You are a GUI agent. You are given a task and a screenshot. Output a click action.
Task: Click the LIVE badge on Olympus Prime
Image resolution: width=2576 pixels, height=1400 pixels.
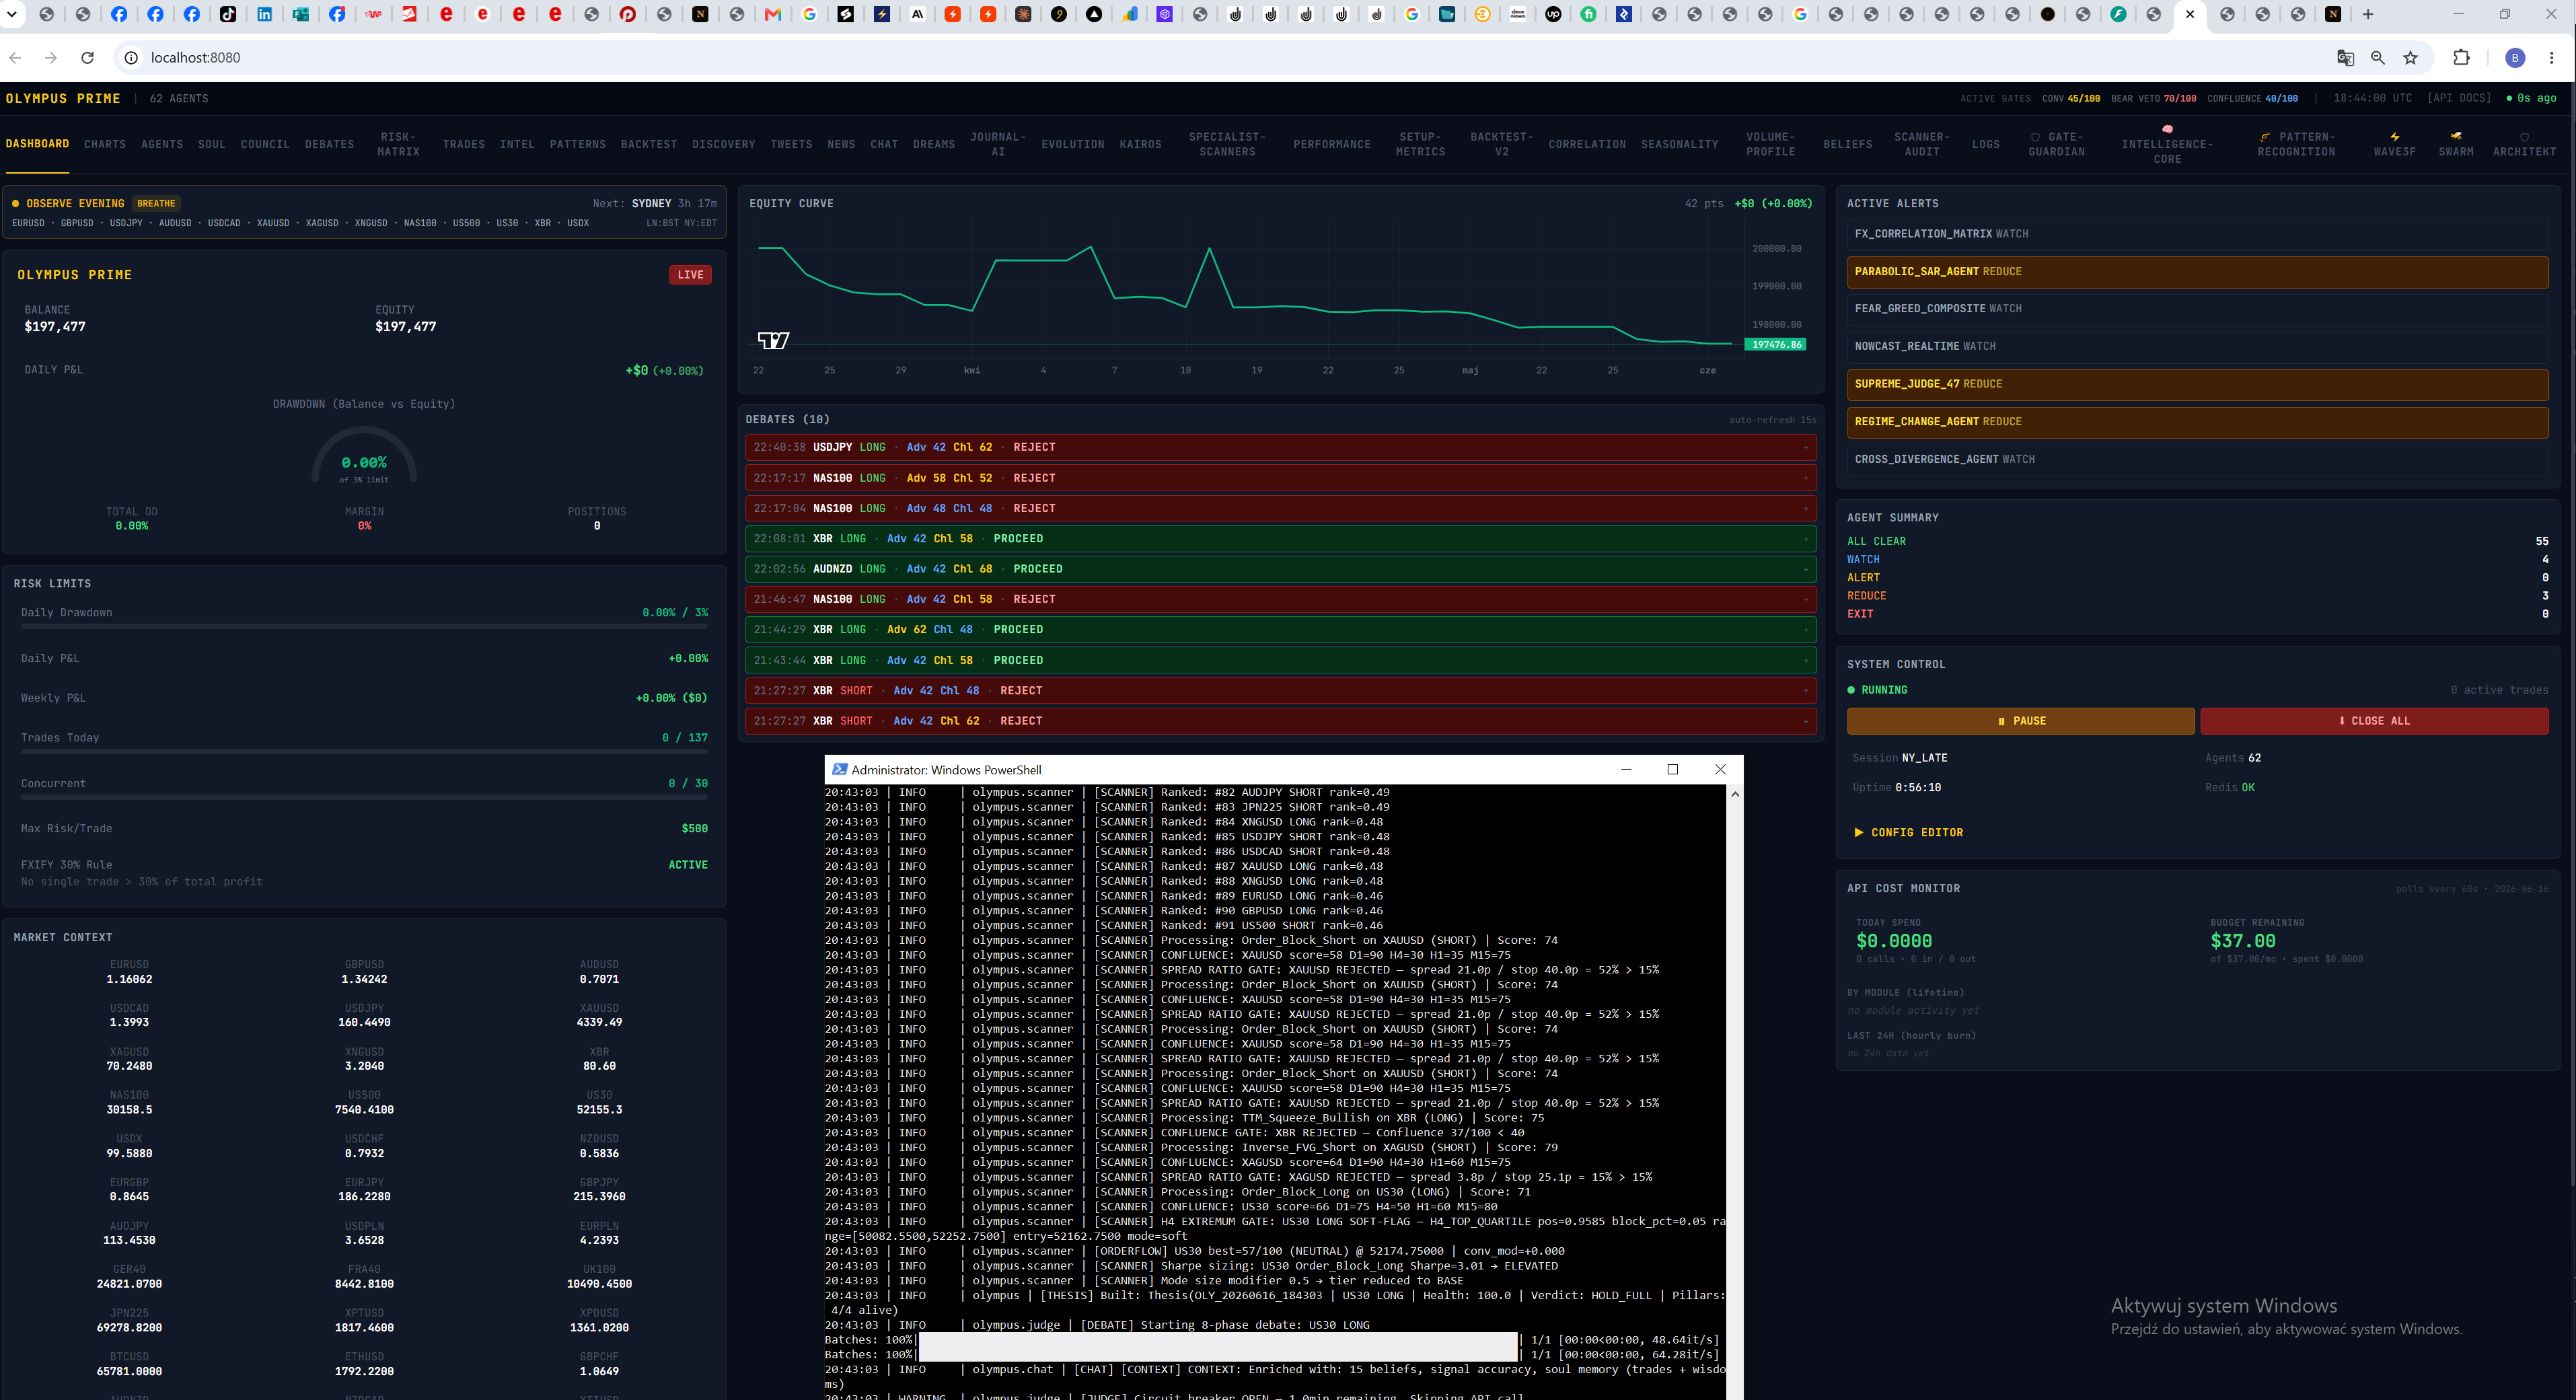[x=690, y=275]
